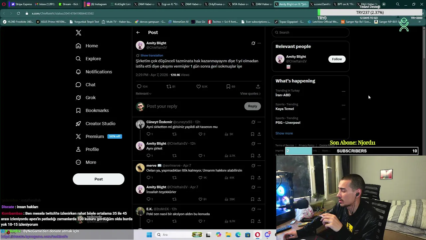The width and height of the screenshot is (426, 240).
Task: Reload the page in browser toolbar
Action: [x=18, y=13]
